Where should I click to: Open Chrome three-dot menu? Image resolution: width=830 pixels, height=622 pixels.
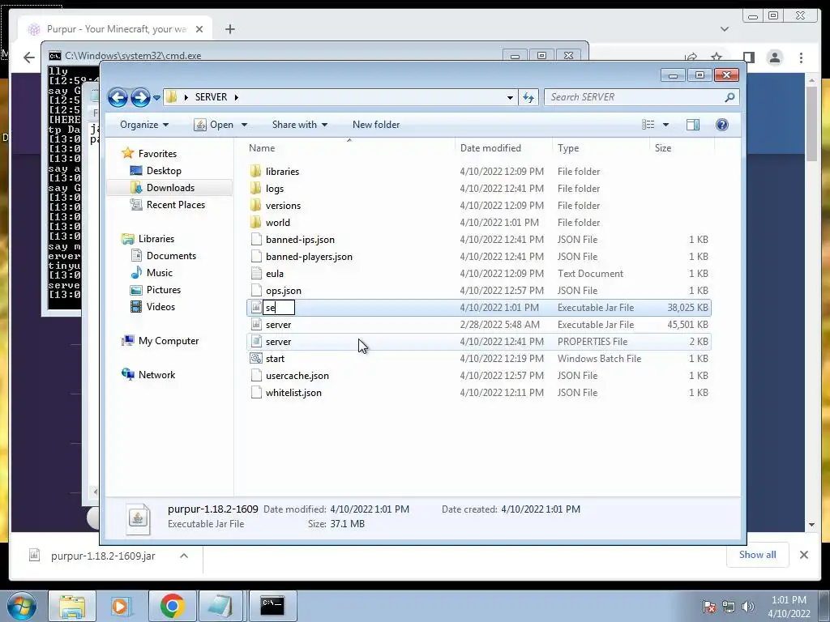801,58
